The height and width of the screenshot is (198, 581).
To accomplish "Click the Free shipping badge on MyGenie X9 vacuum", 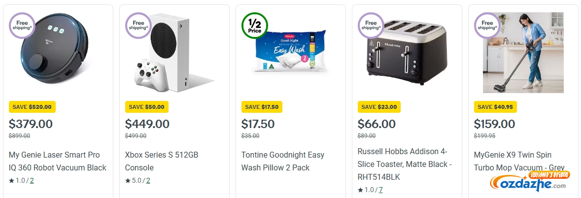I will [487, 26].
